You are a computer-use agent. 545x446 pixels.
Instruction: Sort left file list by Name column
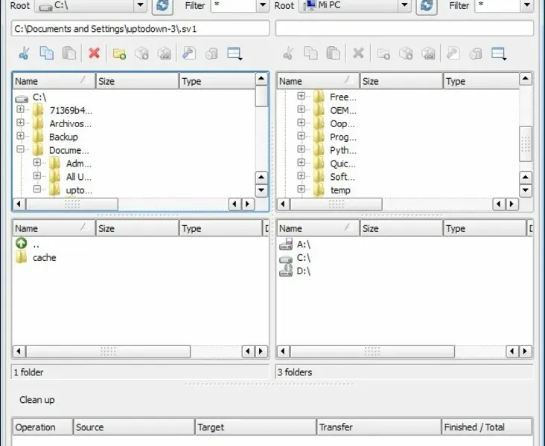(54, 228)
